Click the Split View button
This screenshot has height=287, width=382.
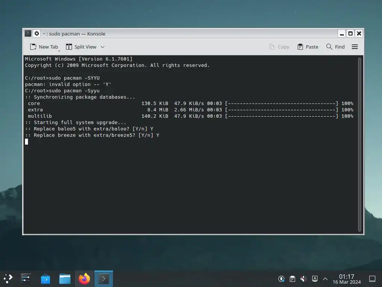81,47
